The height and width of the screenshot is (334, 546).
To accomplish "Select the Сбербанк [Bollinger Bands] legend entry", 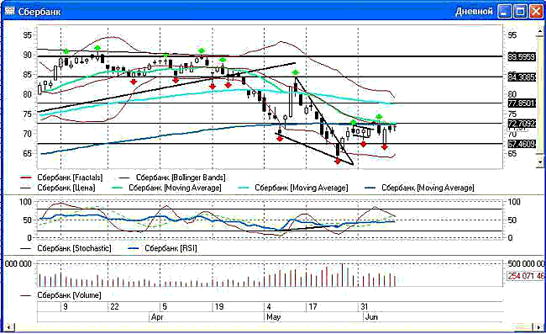I will [x=181, y=178].
